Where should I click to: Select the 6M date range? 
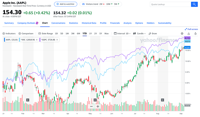pyautogui.click(x=79, y=33)
